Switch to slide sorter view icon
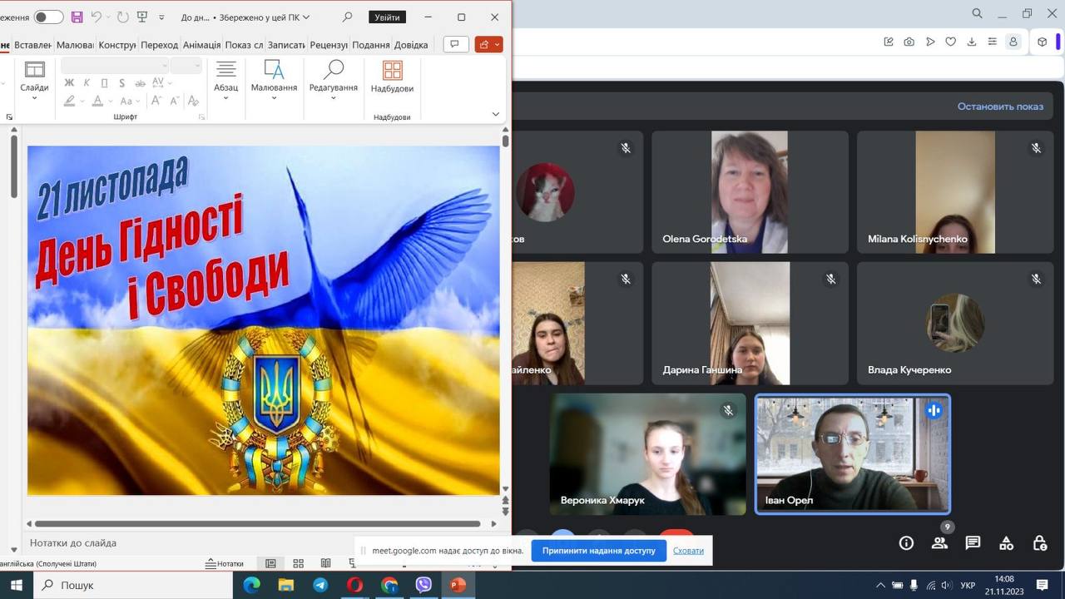 [x=298, y=563]
